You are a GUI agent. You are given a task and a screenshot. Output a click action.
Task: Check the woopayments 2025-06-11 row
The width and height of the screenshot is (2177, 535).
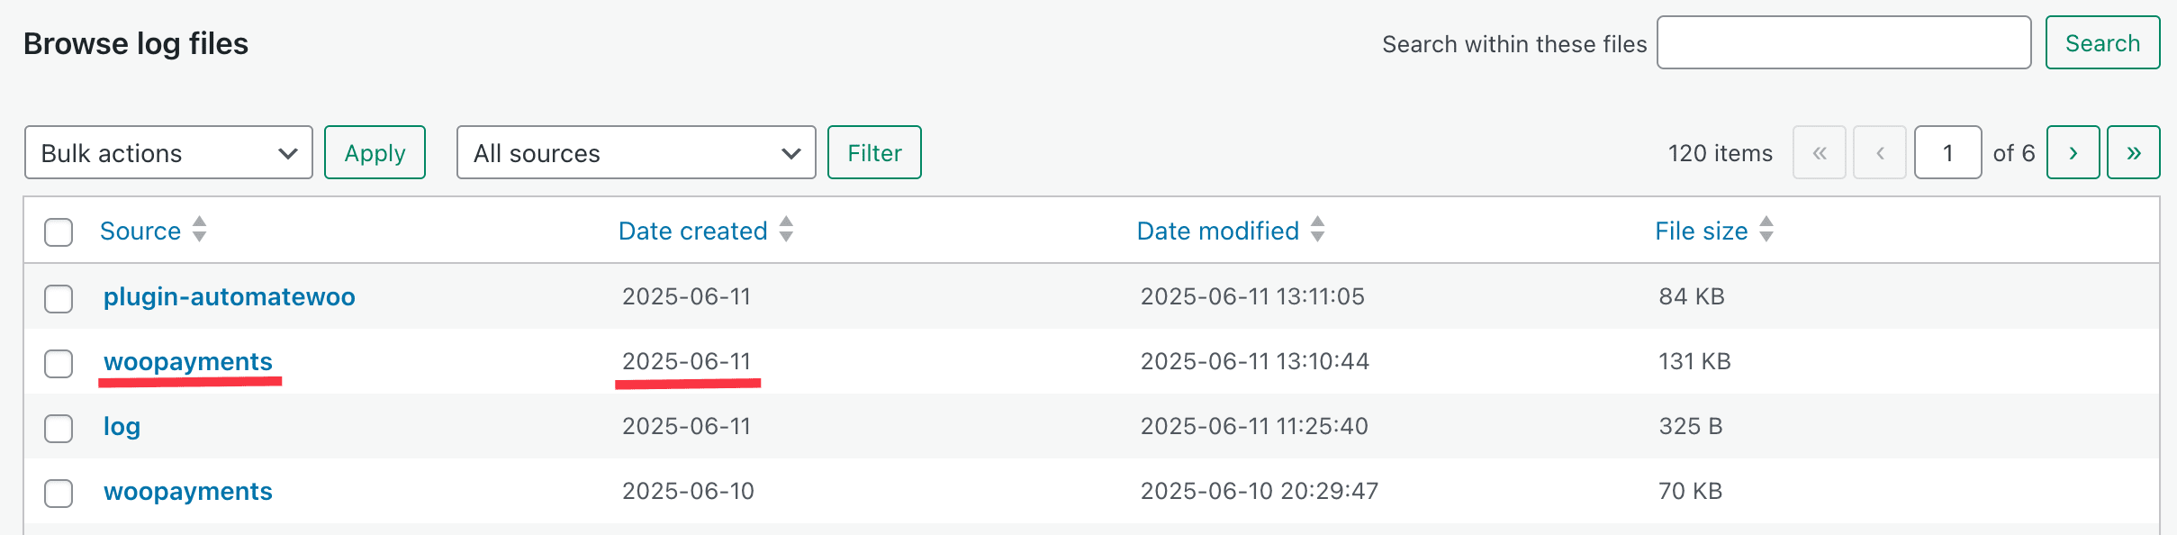[58, 364]
